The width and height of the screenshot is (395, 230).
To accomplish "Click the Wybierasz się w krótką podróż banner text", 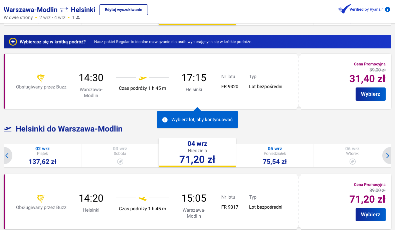I will coord(53,42).
